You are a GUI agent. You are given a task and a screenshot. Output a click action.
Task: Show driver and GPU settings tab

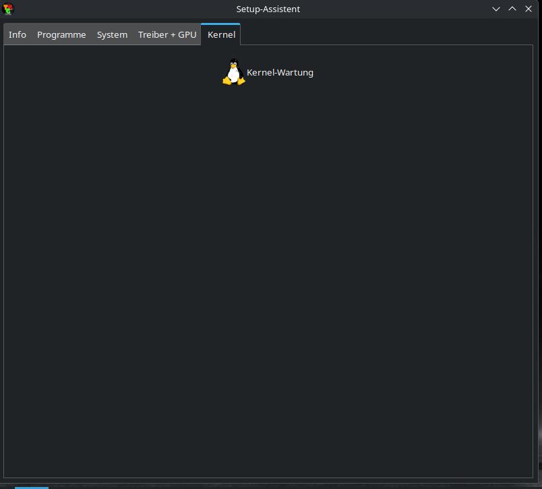click(167, 35)
